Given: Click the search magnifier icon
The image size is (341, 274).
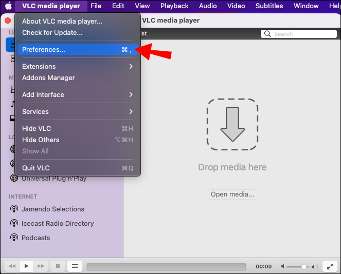Looking at the screenshot, I should (x=267, y=34).
